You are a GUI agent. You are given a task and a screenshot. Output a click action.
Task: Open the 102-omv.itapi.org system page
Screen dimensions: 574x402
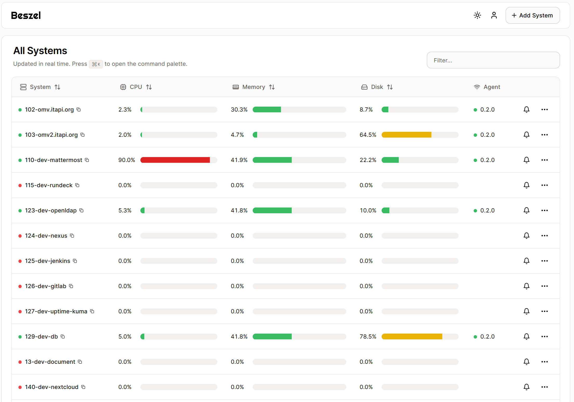pos(49,109)
